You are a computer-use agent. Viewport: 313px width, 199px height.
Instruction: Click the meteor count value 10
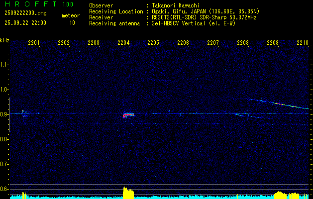tap(72, 23)
